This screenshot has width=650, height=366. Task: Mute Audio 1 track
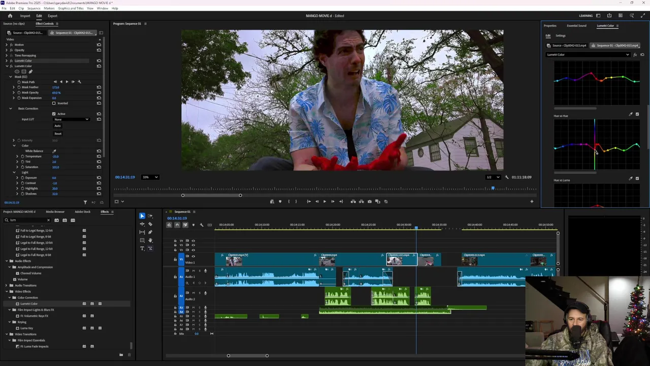pos(193,270)
